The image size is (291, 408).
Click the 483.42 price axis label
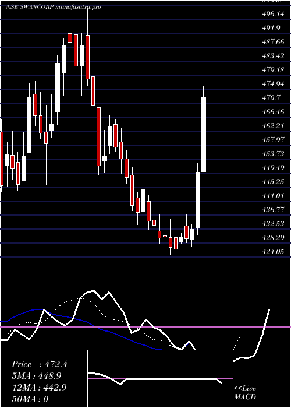point(273,56)
